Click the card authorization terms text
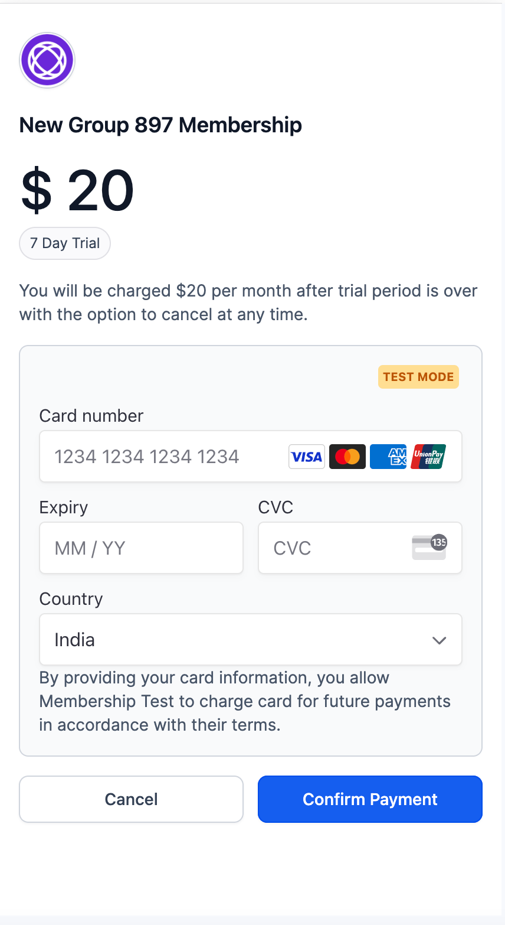The height and width of the screenshot is (925, 505). [x=245, y=701]
